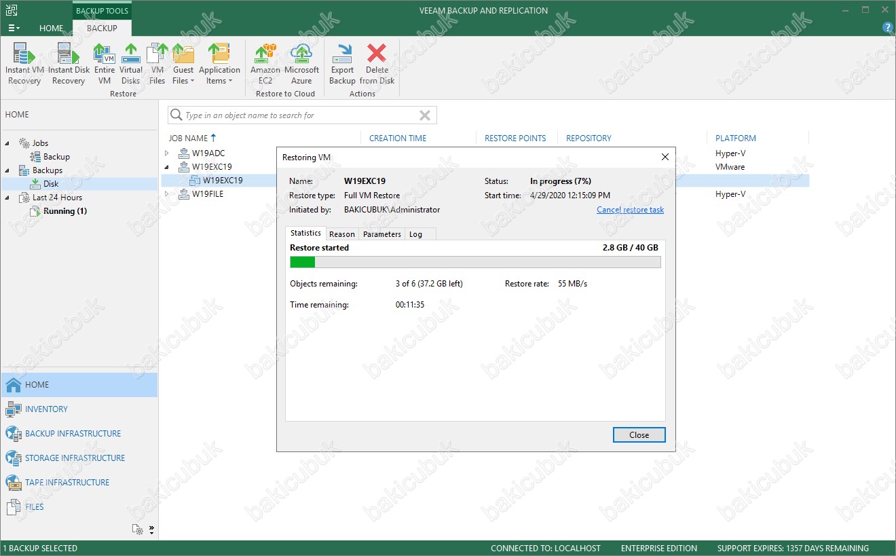Click the Veeam quick access icon in title bar

coord(11,10)
